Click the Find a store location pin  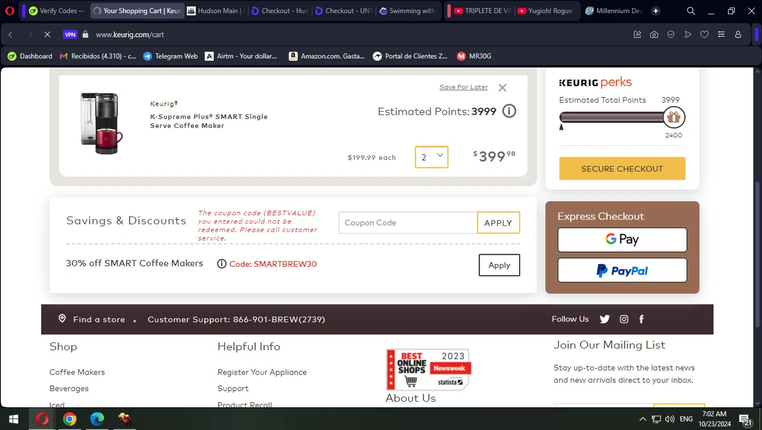coord(62,318)
